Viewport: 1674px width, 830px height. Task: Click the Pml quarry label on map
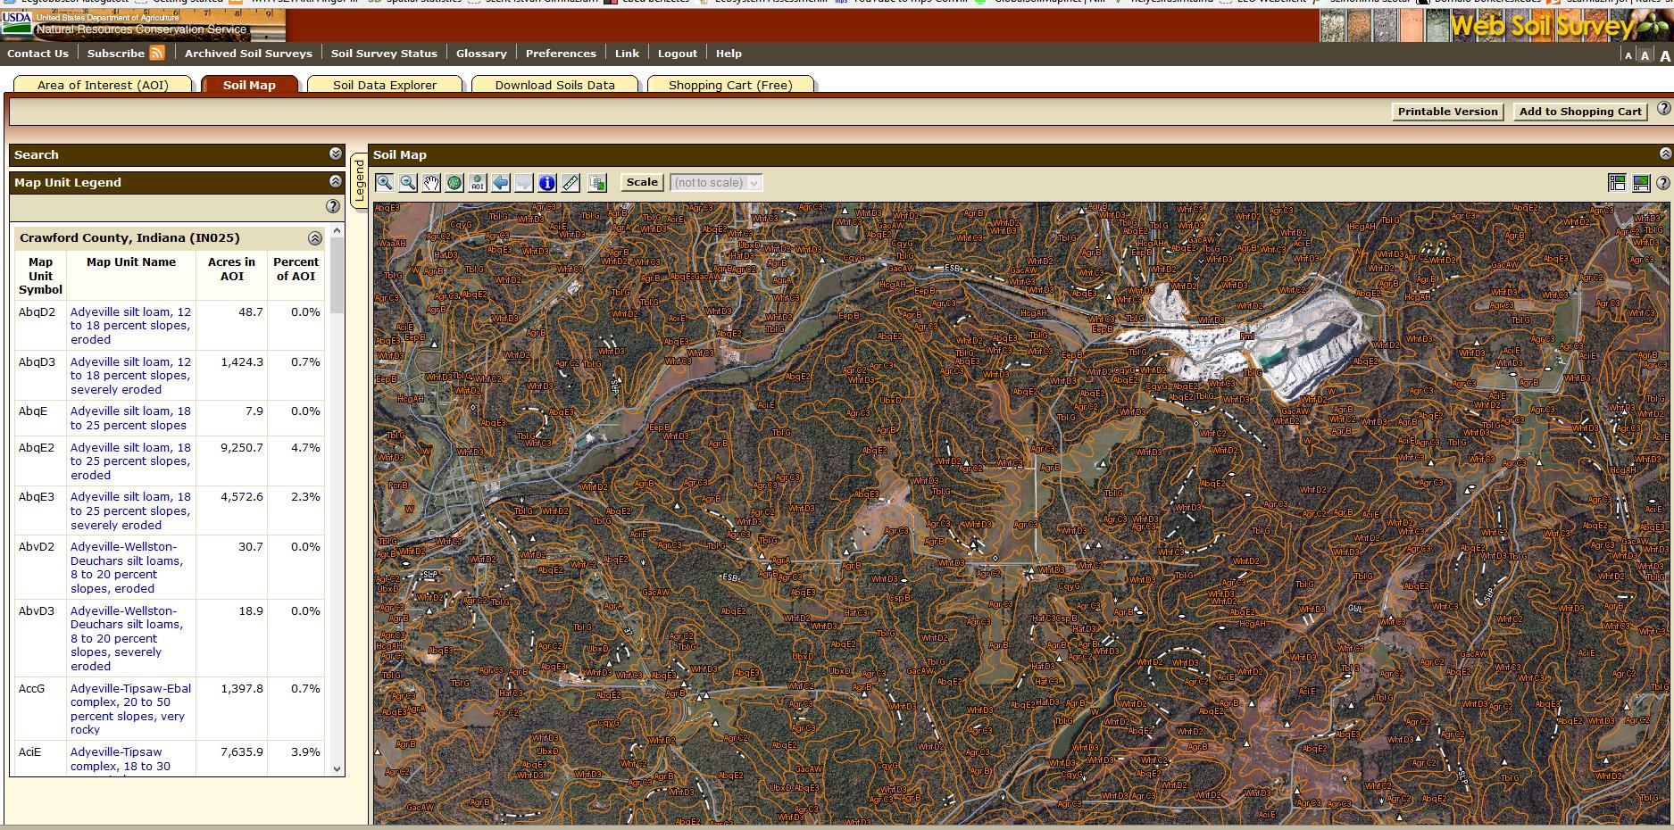1247,336
